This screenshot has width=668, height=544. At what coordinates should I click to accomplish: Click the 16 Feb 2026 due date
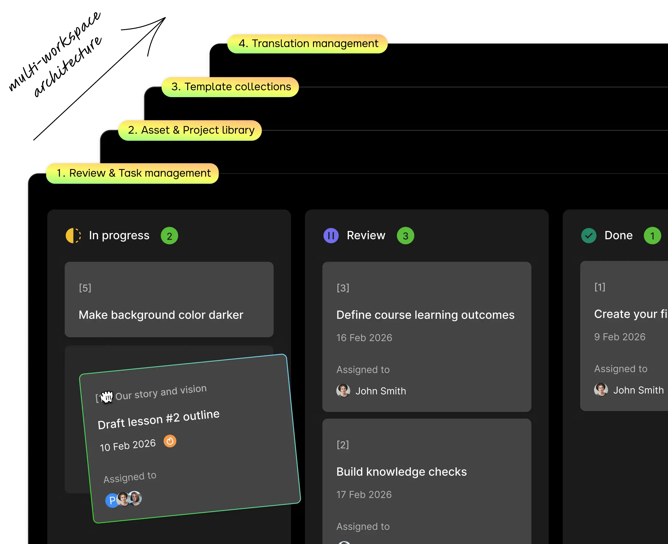pos(364,338)
